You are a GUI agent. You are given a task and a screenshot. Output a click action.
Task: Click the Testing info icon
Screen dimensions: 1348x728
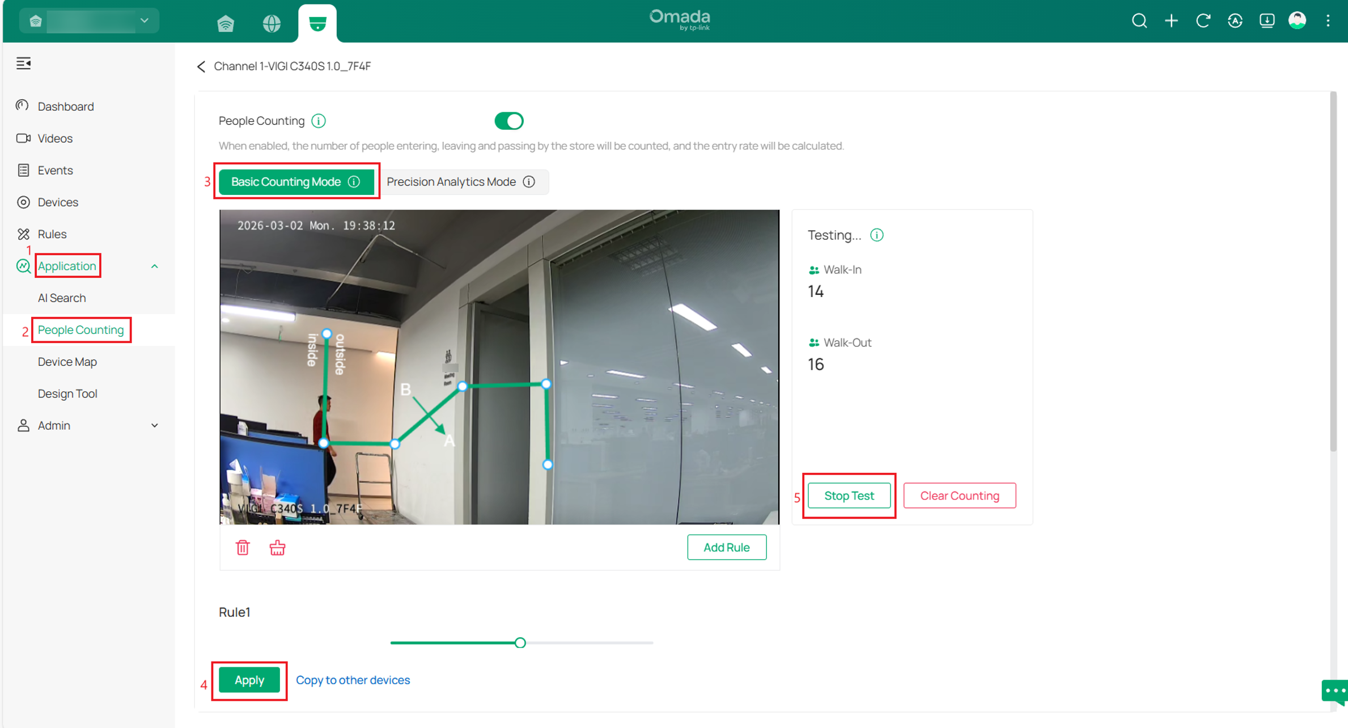[x=876, y=235]
